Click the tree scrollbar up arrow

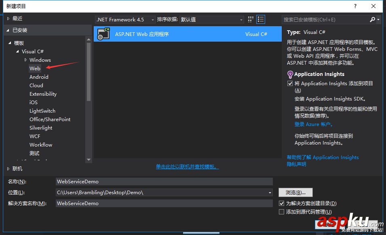[x=89, y=39]
